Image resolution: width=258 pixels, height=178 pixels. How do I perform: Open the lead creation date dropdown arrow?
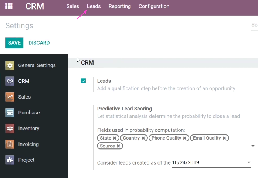[249, 162]
